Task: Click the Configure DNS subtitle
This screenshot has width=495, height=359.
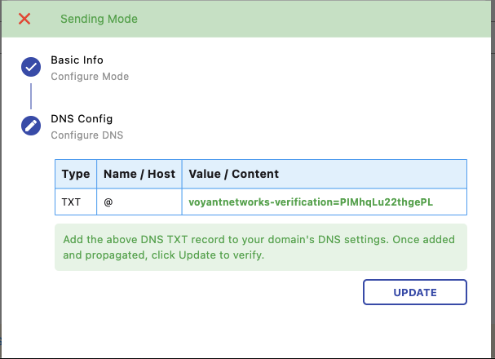Action: tap(86, 135)
